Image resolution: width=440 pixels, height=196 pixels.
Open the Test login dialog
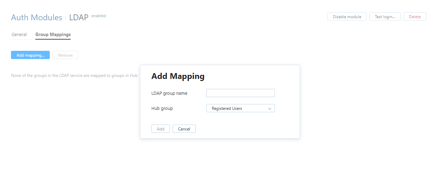coord(385,16)
